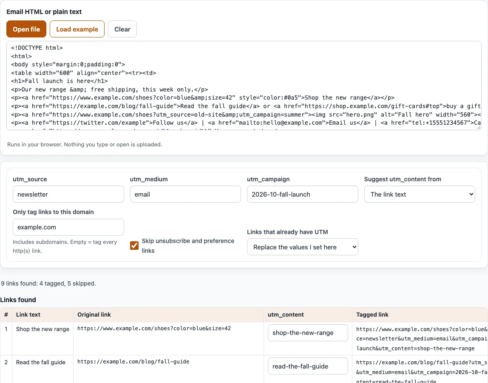The height and width of the screenshot is (383, 488).
Task: Select the utm_campaign input
Action: click(x=303, y=194)
